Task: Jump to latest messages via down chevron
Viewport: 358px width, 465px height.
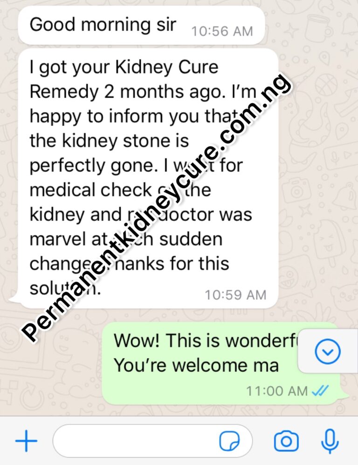Action: (x=327, y=352)
